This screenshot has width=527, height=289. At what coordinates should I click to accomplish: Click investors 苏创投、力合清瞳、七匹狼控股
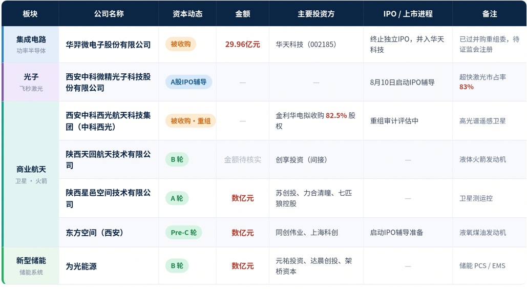(313, 198)
